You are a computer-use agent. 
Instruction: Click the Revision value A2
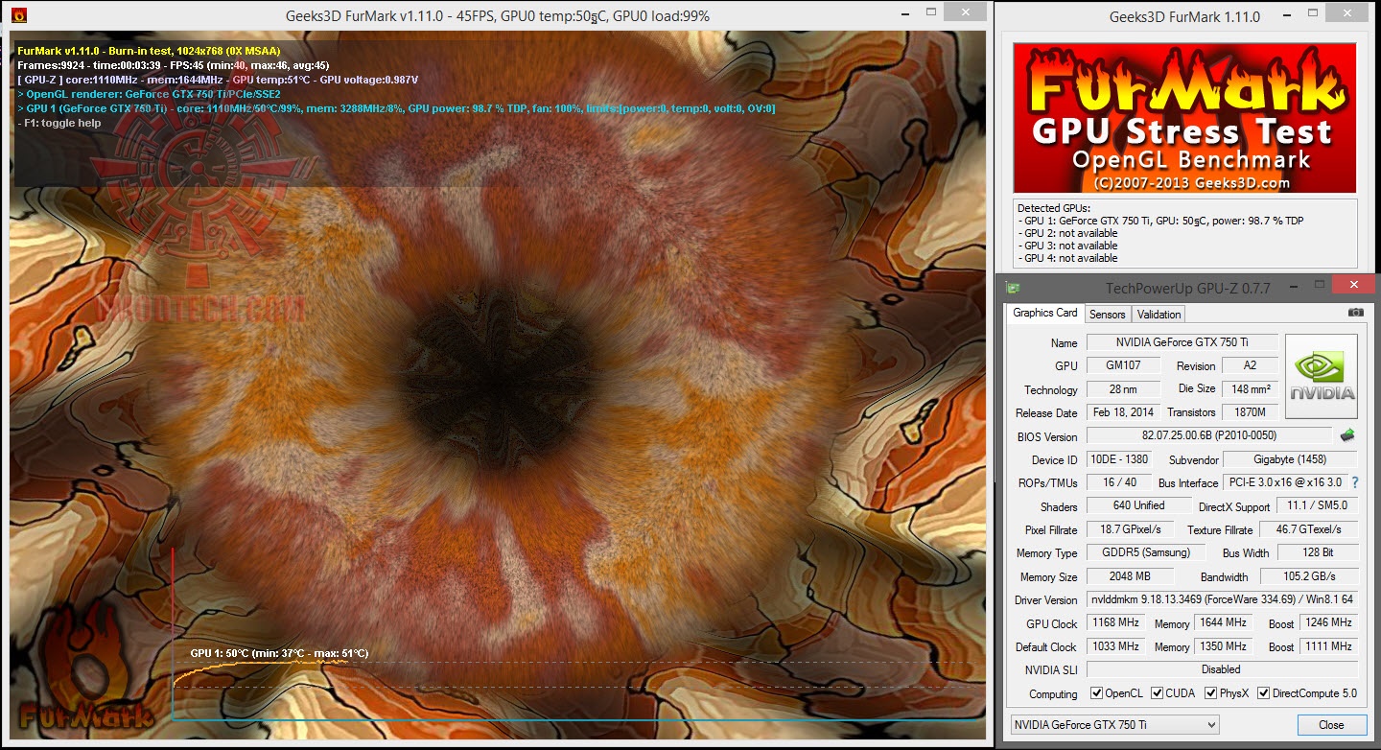pyautogui.click(x=1250, y=365)
